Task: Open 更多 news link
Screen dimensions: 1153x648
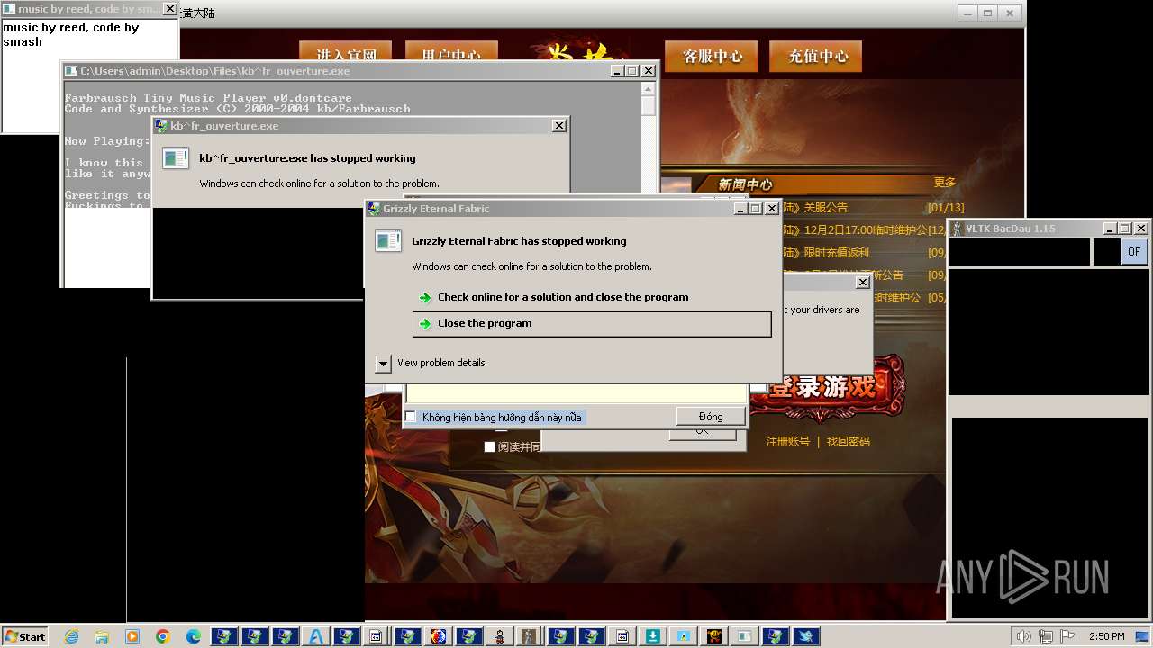Action: point(944,183)
